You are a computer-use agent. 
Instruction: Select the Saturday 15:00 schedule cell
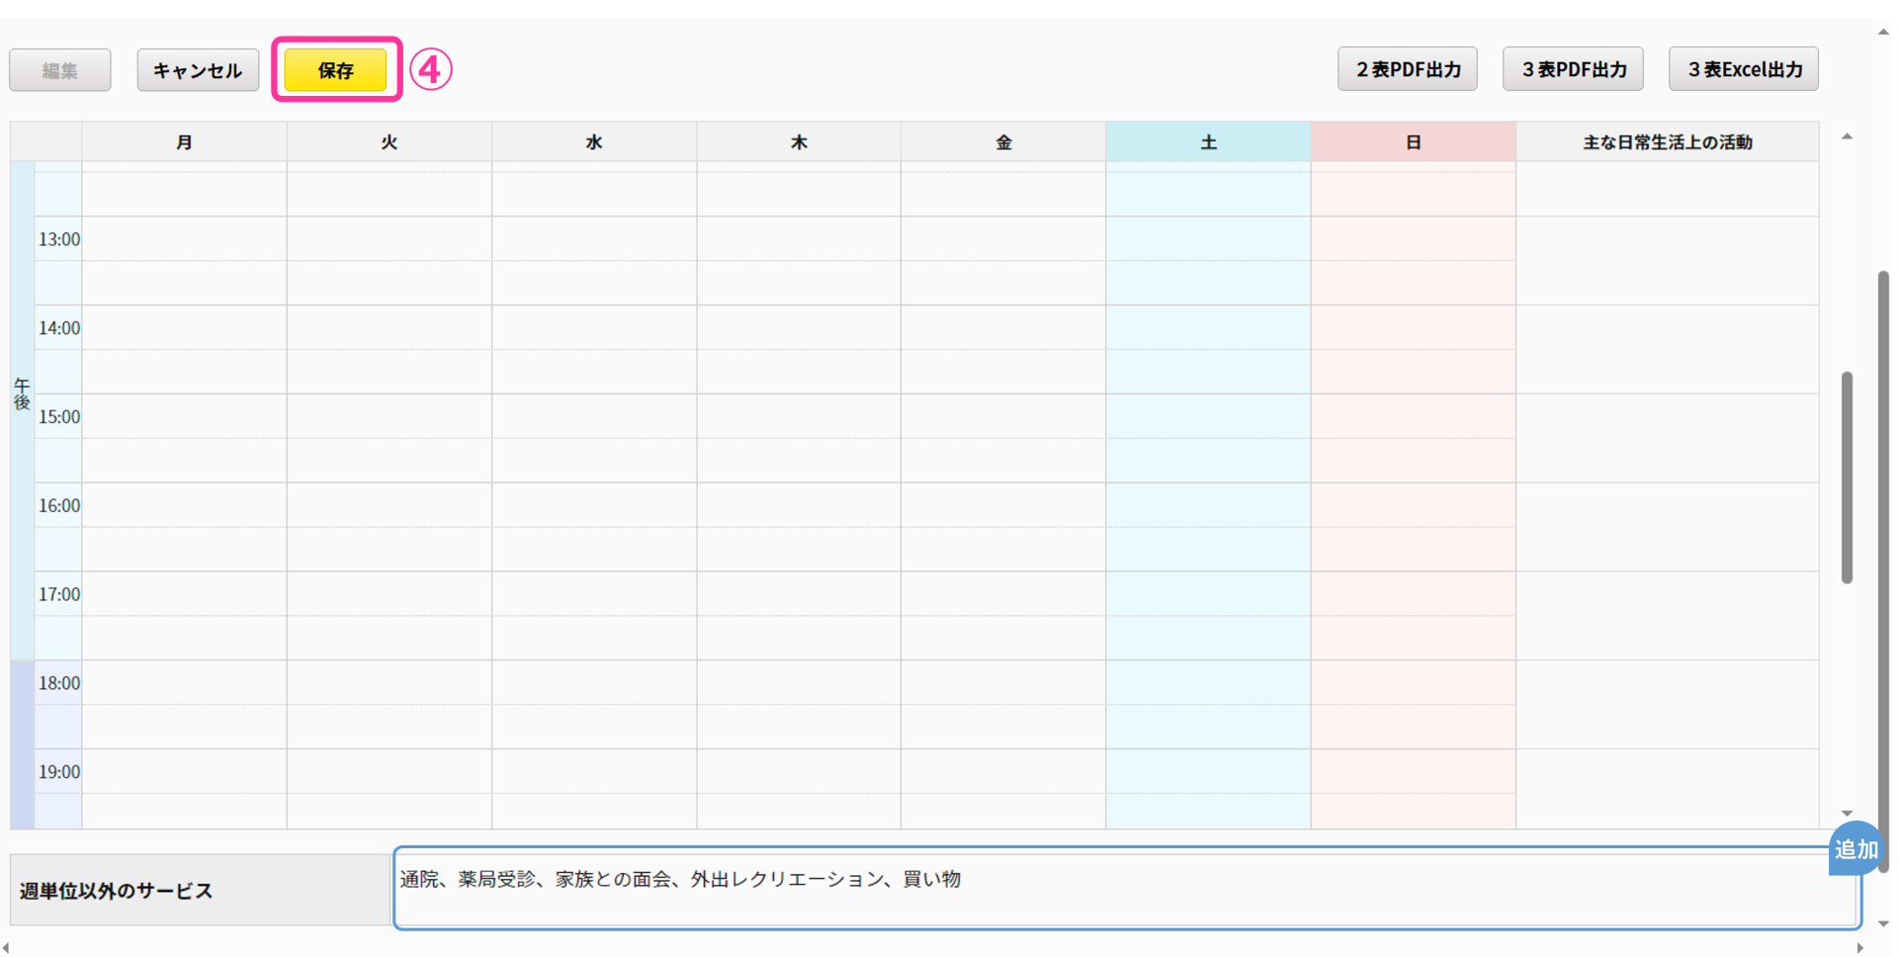click(x=1208, y=416)
